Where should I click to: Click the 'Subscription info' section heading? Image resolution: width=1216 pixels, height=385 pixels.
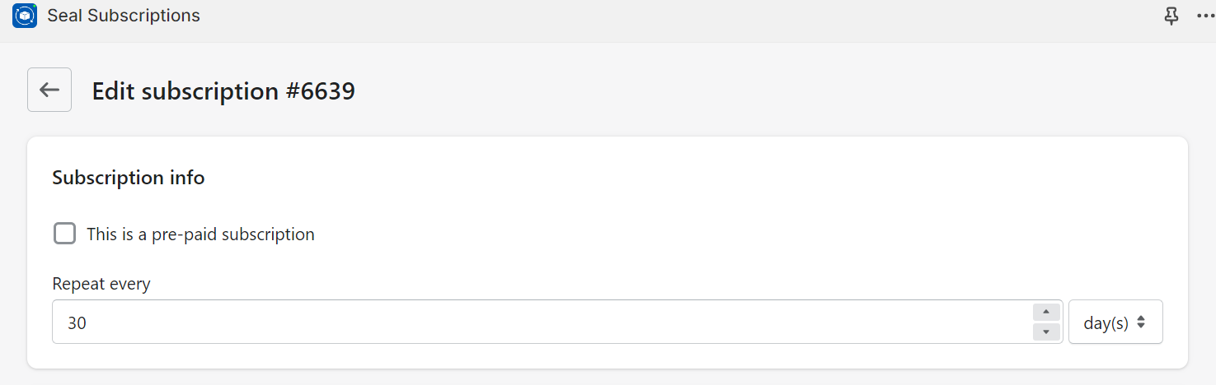[x=128, y=178]
